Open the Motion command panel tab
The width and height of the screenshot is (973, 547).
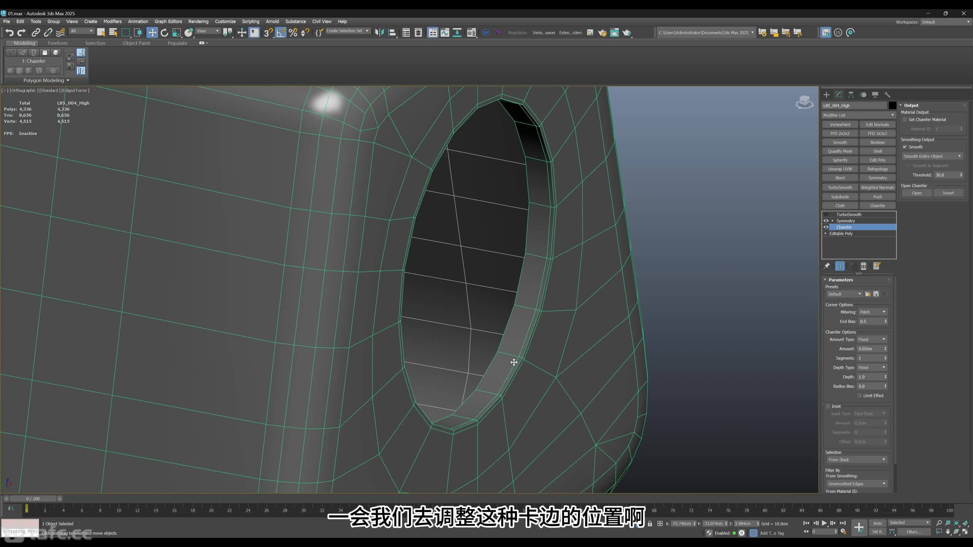[x=863, y=95]
